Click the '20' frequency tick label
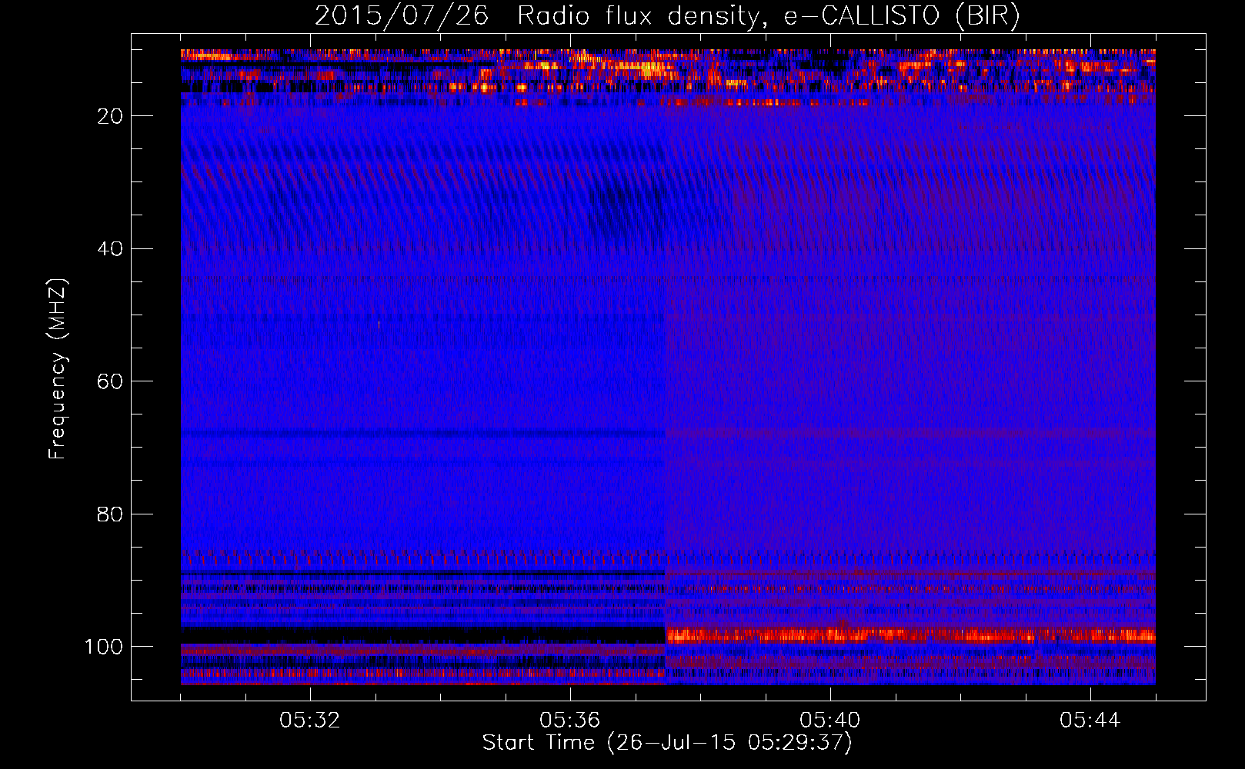The width and height of the screenshot is (1245, 769). tap(111, 116)
